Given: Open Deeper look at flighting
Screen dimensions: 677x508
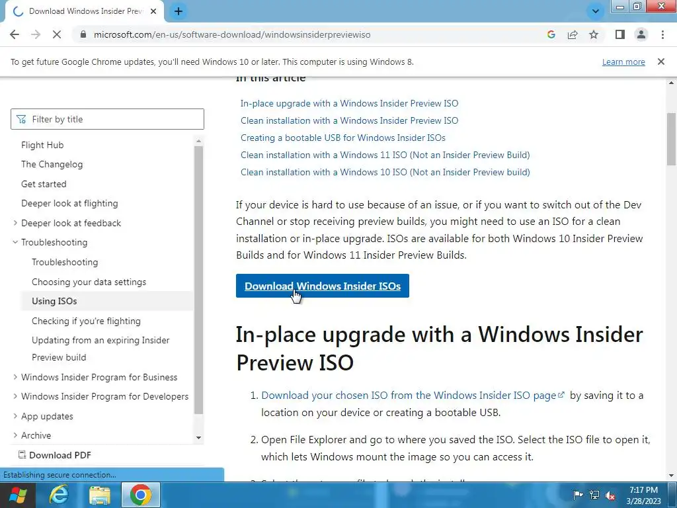Looking at the screenshot, I should click(x=69, y=204).
